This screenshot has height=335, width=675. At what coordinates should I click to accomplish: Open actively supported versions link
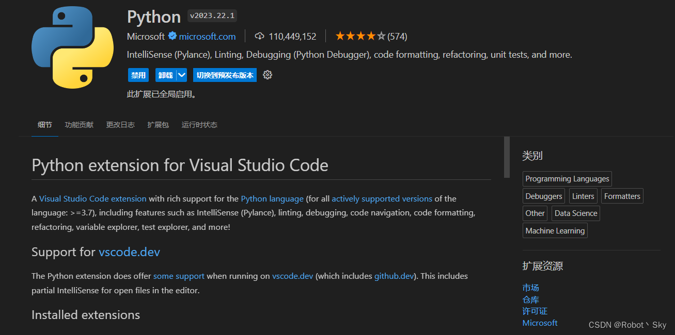382,198
